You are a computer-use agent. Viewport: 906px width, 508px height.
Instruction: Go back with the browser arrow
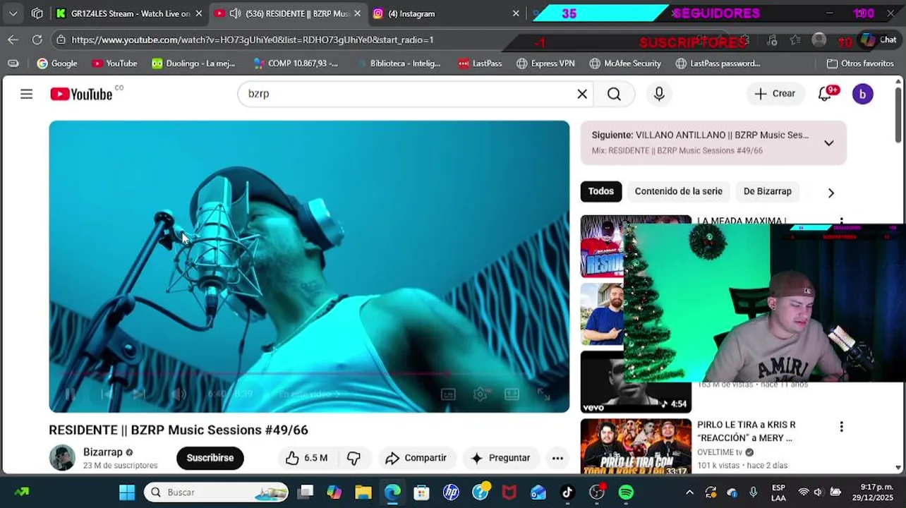click(13, 40)
